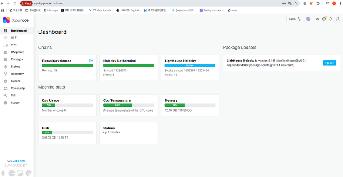The image size is (343, 177).
Task: Open the Idle Loops bookmark
Action: coord(51,10)
